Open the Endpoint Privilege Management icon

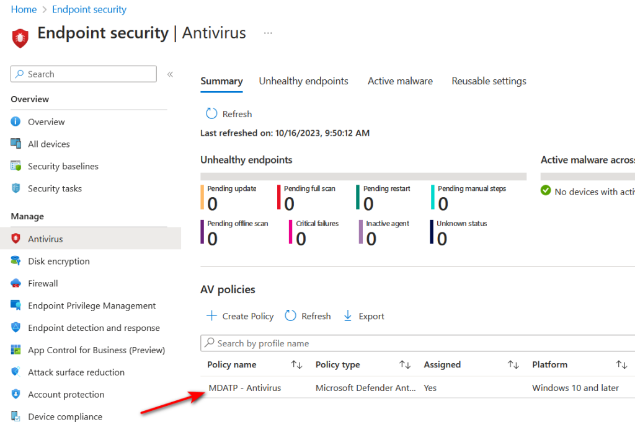16,306
